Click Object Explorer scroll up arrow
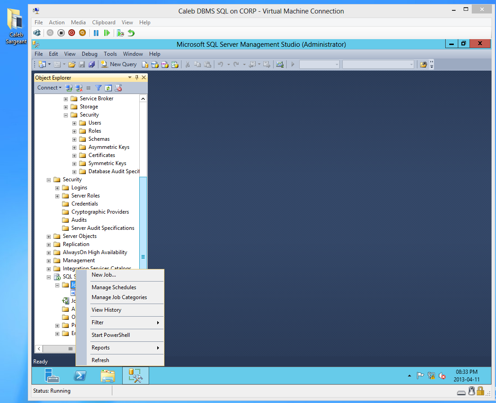Screen dimensions: 496x403 click(143, 99)
